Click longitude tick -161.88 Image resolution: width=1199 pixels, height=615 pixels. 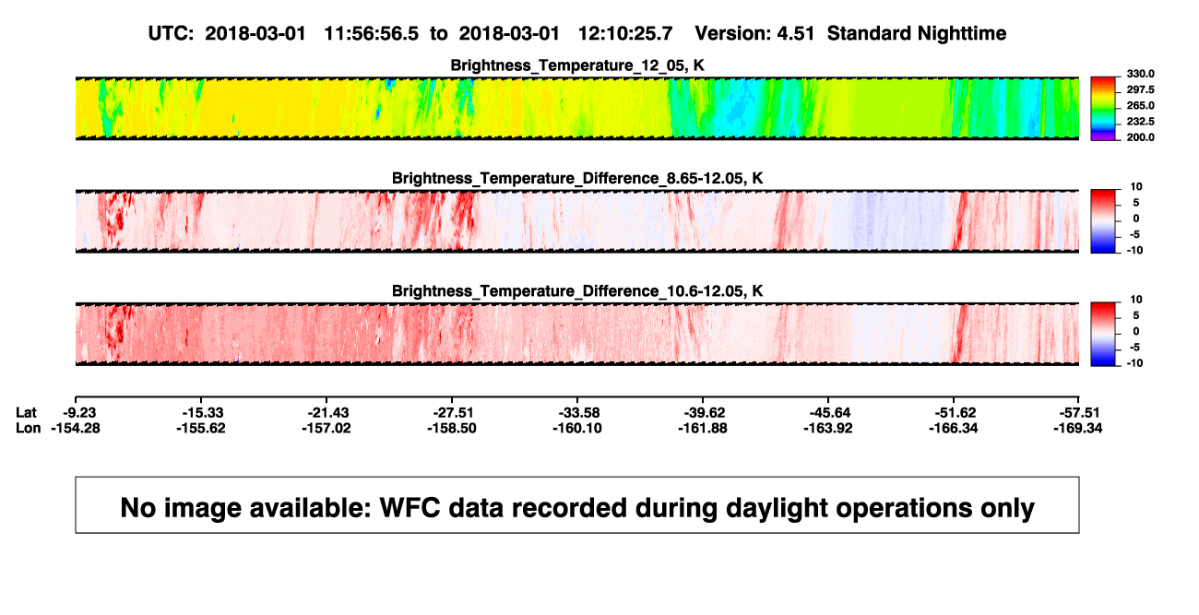[703, 428]
